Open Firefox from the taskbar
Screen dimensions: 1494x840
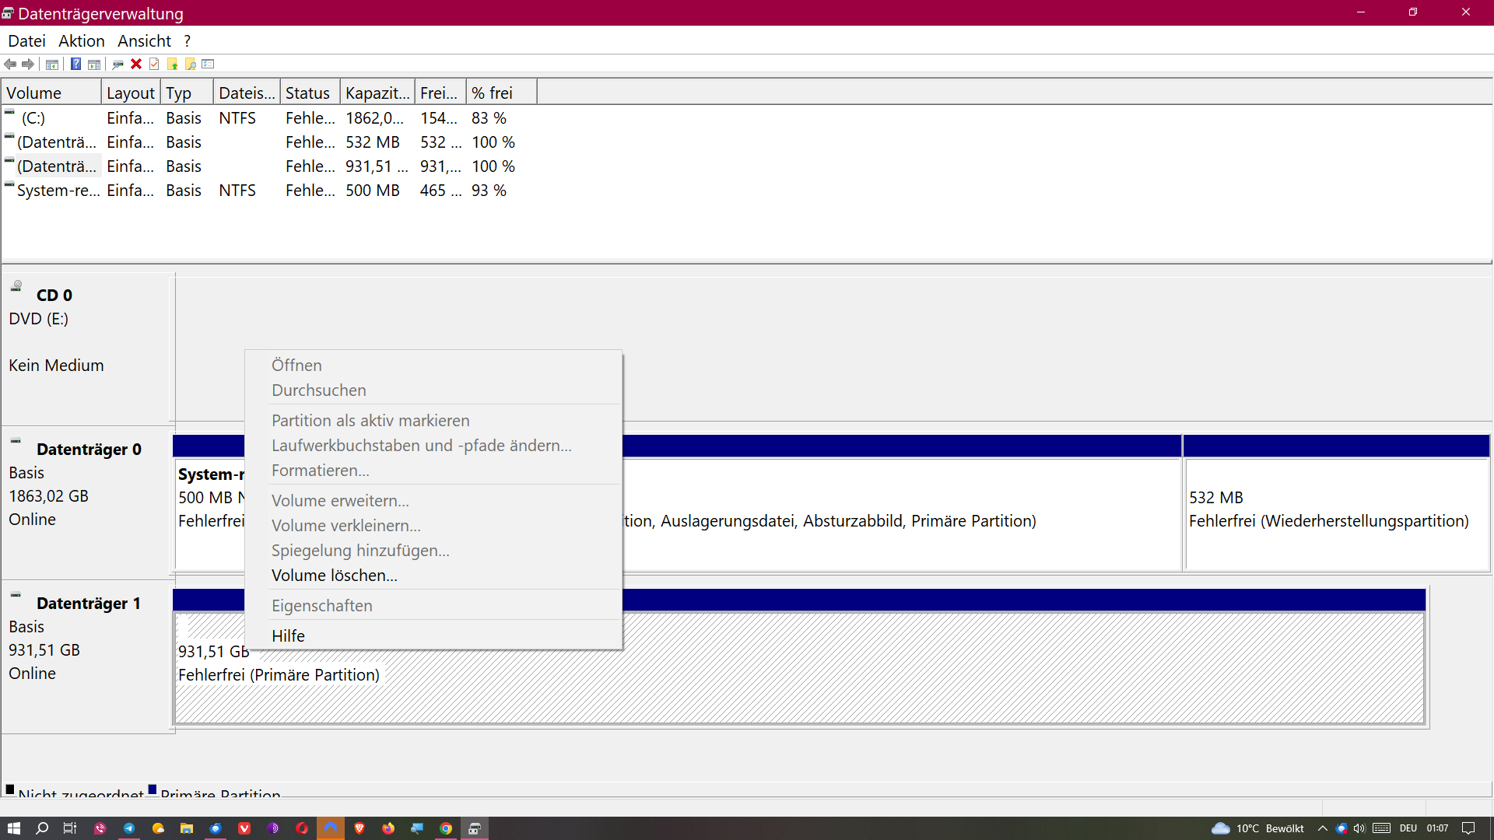tap(388, 828)
